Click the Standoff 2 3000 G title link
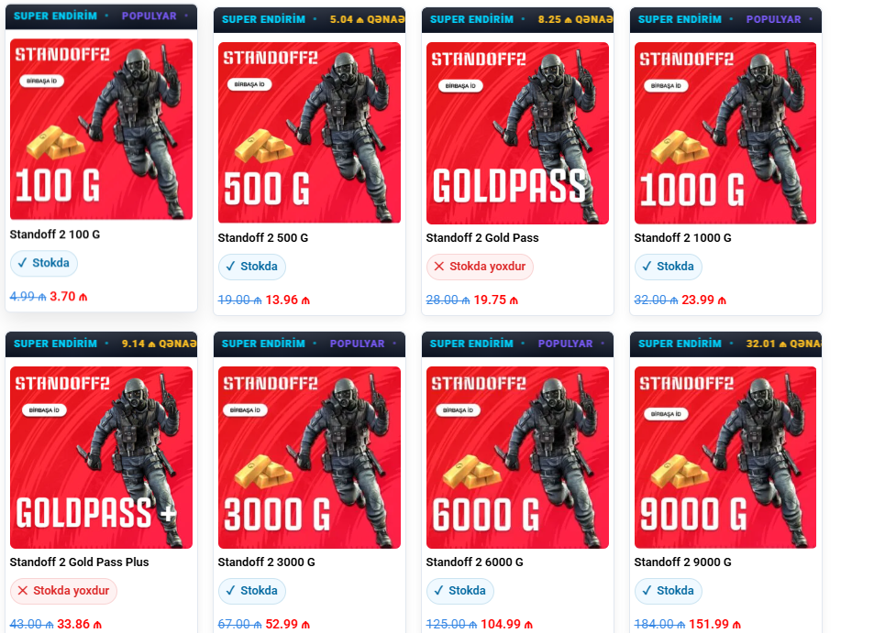Screen dimensions: 896x633 pyautogui.click(x=266, y=562)
